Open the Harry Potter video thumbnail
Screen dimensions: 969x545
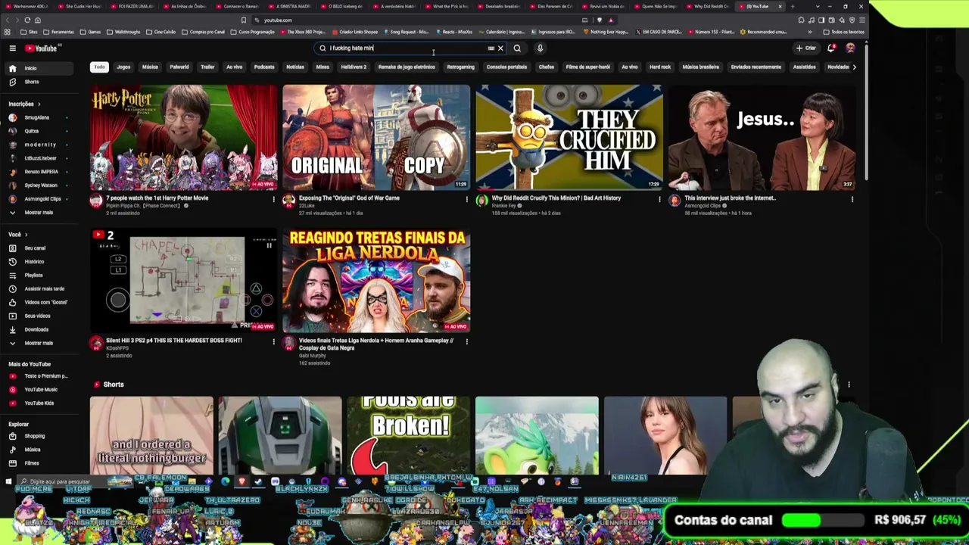tap(184, 138)
